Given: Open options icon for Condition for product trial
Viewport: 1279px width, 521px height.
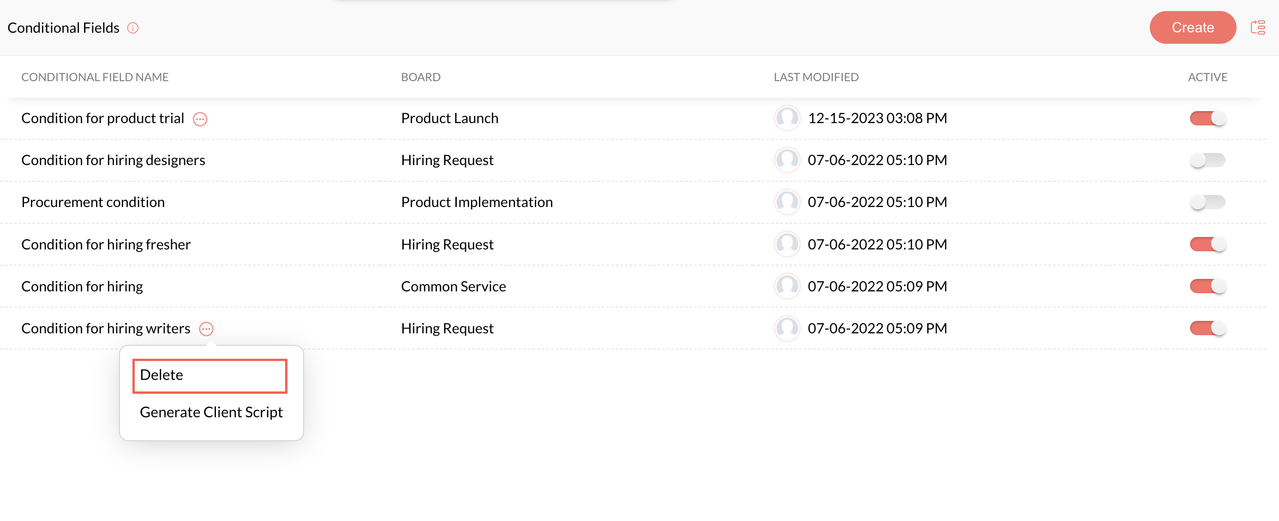Looking at the screenshot, I should 200,119.
